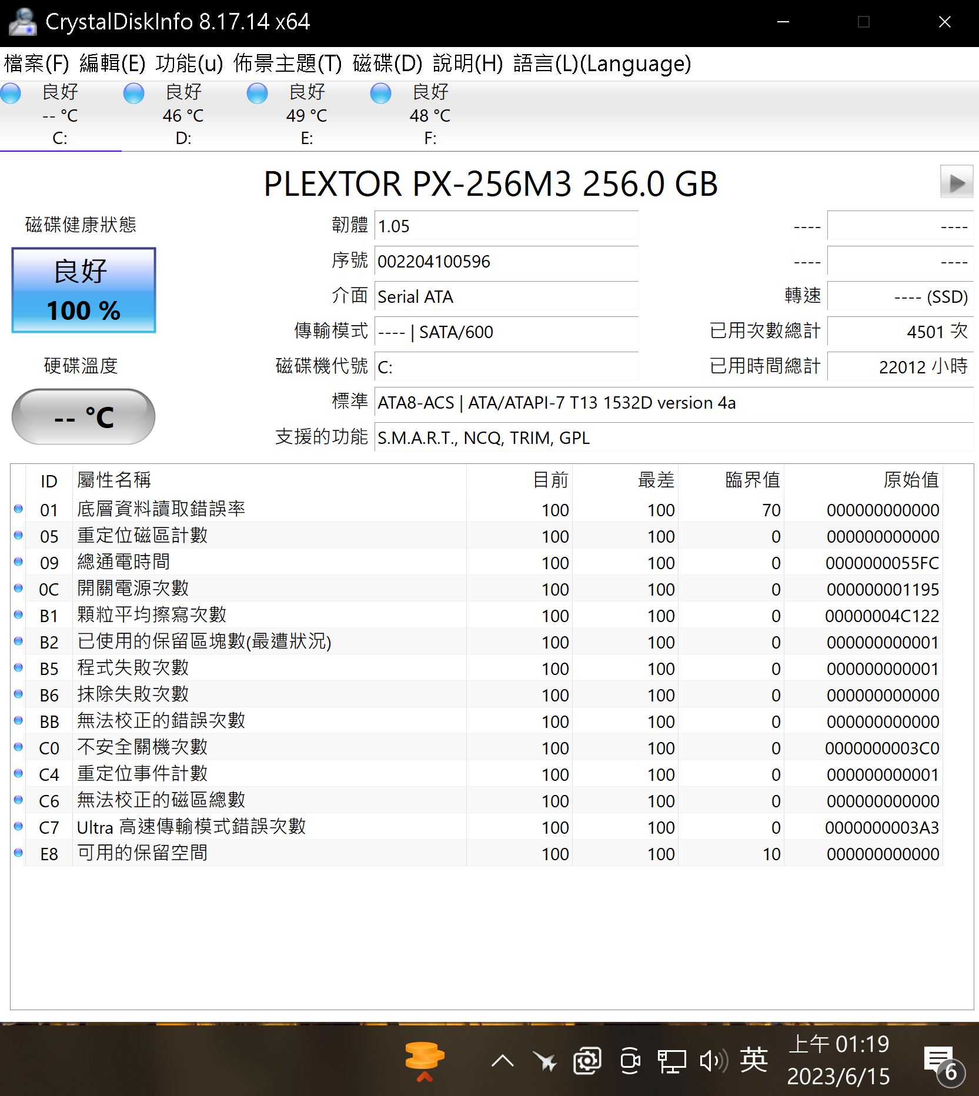Click the ID column header

tap(49, 480)
